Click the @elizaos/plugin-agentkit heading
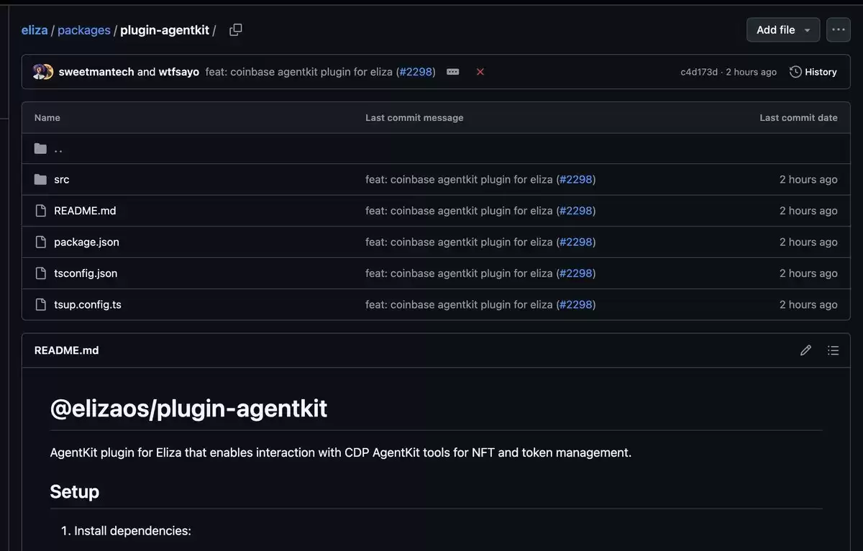The image size is (863, 551). tap(188, 409)
